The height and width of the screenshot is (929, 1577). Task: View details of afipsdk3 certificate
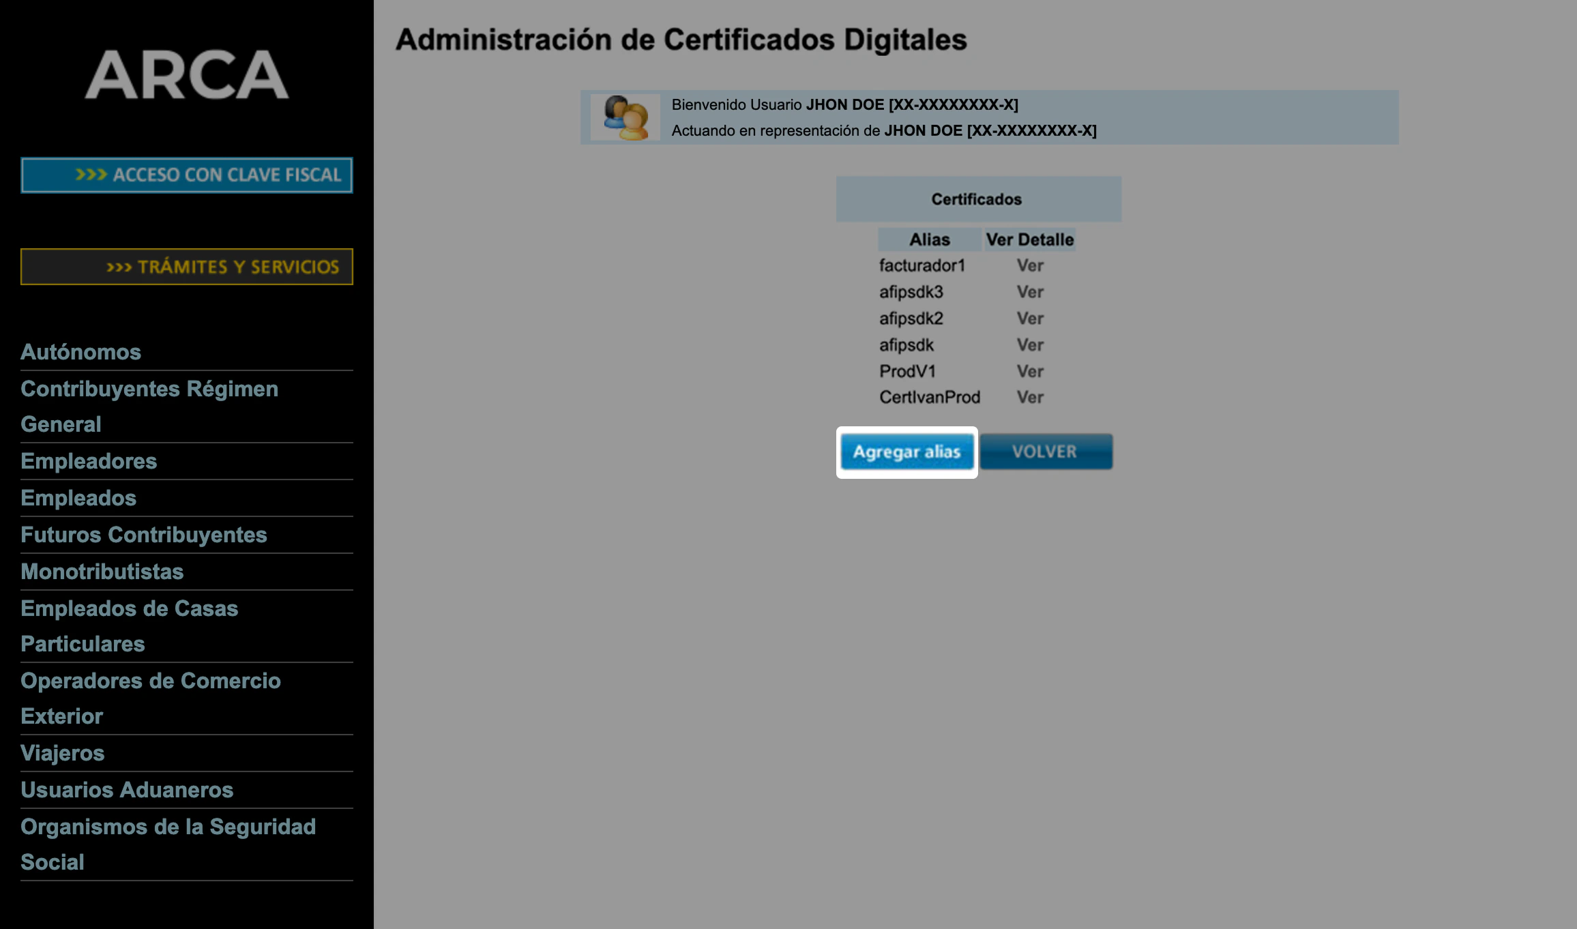[1029, 292]
